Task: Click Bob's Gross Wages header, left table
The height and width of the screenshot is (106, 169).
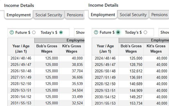Action: click(x=47, y=49)
